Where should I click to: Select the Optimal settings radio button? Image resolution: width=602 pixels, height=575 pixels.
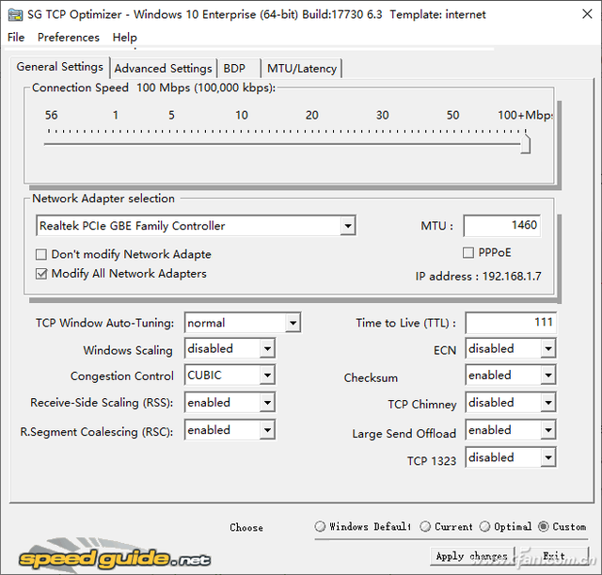click(485, 526)
